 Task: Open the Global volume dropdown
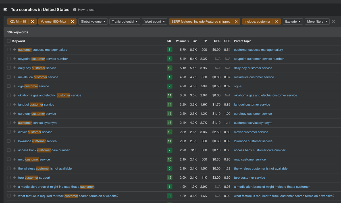tap(93, 22)
